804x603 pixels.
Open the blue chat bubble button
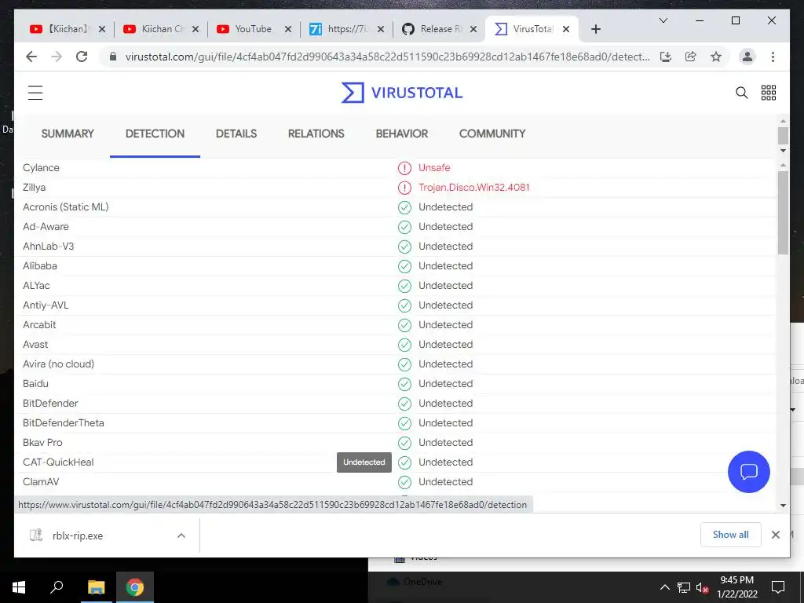tap(748, 472)
